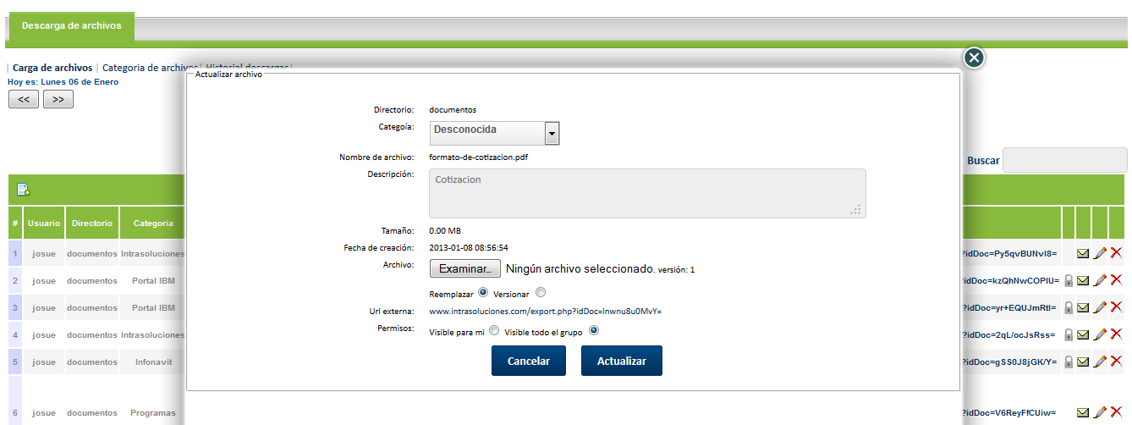Focus the Buscar search field
Screen dimensions: 1132x425
click(1064, 160)
